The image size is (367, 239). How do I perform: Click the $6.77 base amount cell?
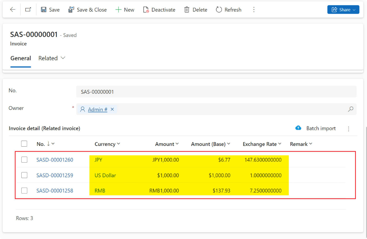pos(224,160)
